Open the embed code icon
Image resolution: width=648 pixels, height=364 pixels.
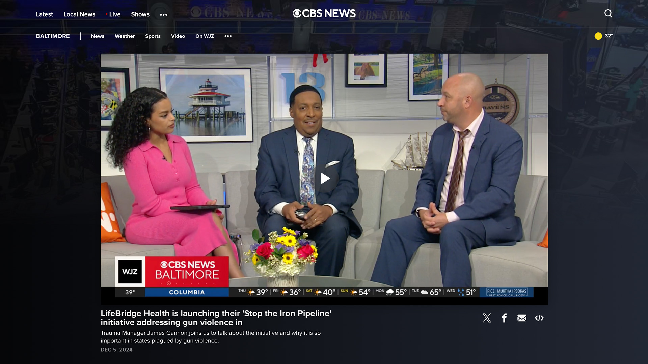[x=539, y=318]
